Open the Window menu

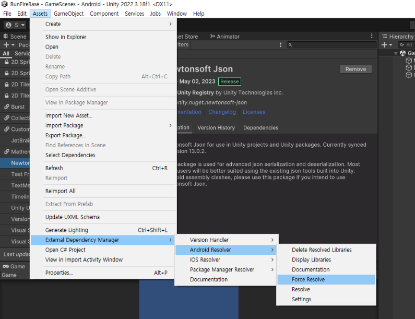pos(177,14)
